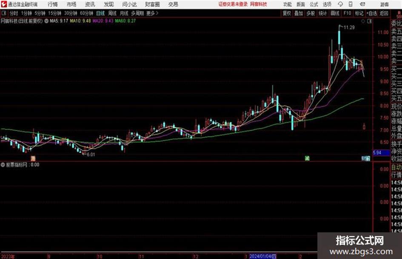Screen dimensions: 402x259
Task: Toggle the left panel icon beside 分时
Action: (4, 13)
